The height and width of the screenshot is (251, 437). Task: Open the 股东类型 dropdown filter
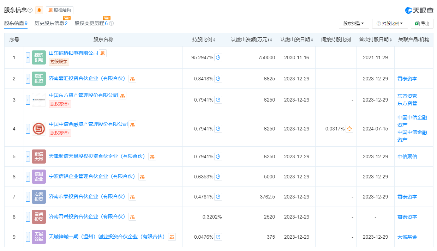click(354, 23)
